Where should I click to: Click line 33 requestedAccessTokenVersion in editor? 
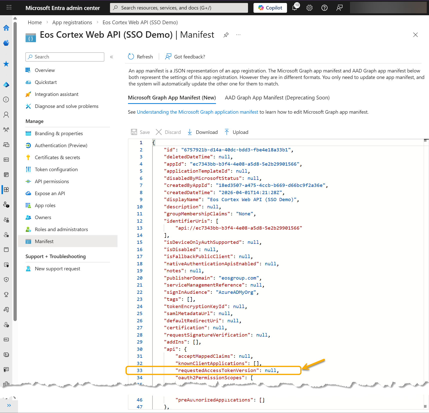coord(227,371)
